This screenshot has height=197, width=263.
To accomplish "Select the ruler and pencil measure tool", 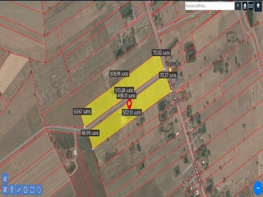I will (x=5, y=189).
